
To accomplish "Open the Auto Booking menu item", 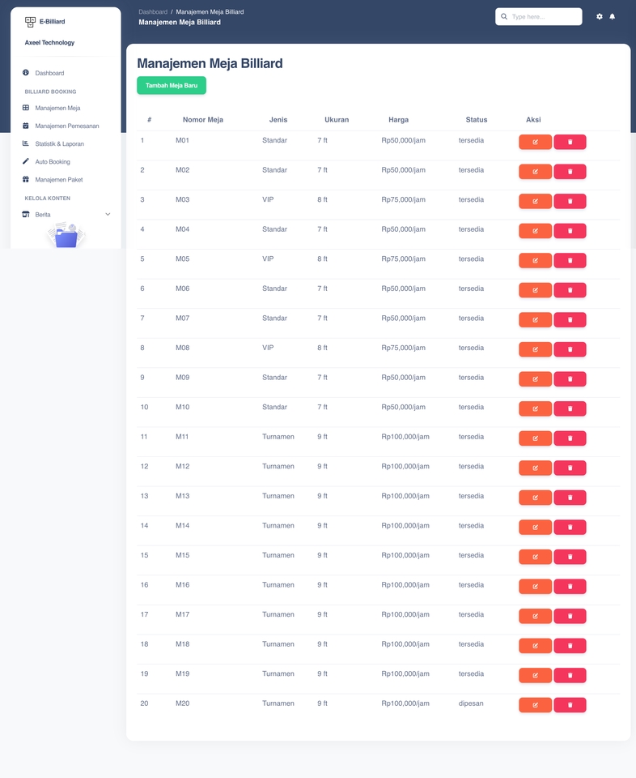I will pos(53,161).
